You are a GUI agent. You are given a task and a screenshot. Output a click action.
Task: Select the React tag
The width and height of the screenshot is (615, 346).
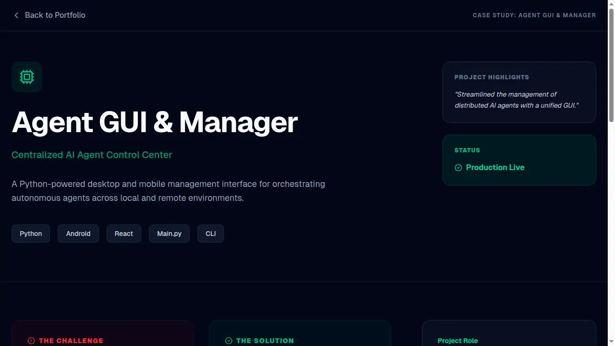pos(124,234)
